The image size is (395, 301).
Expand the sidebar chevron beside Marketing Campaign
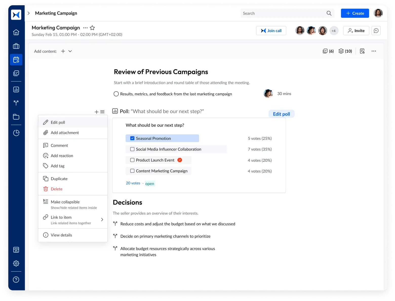pyautogui.click(x=29, y=13)
